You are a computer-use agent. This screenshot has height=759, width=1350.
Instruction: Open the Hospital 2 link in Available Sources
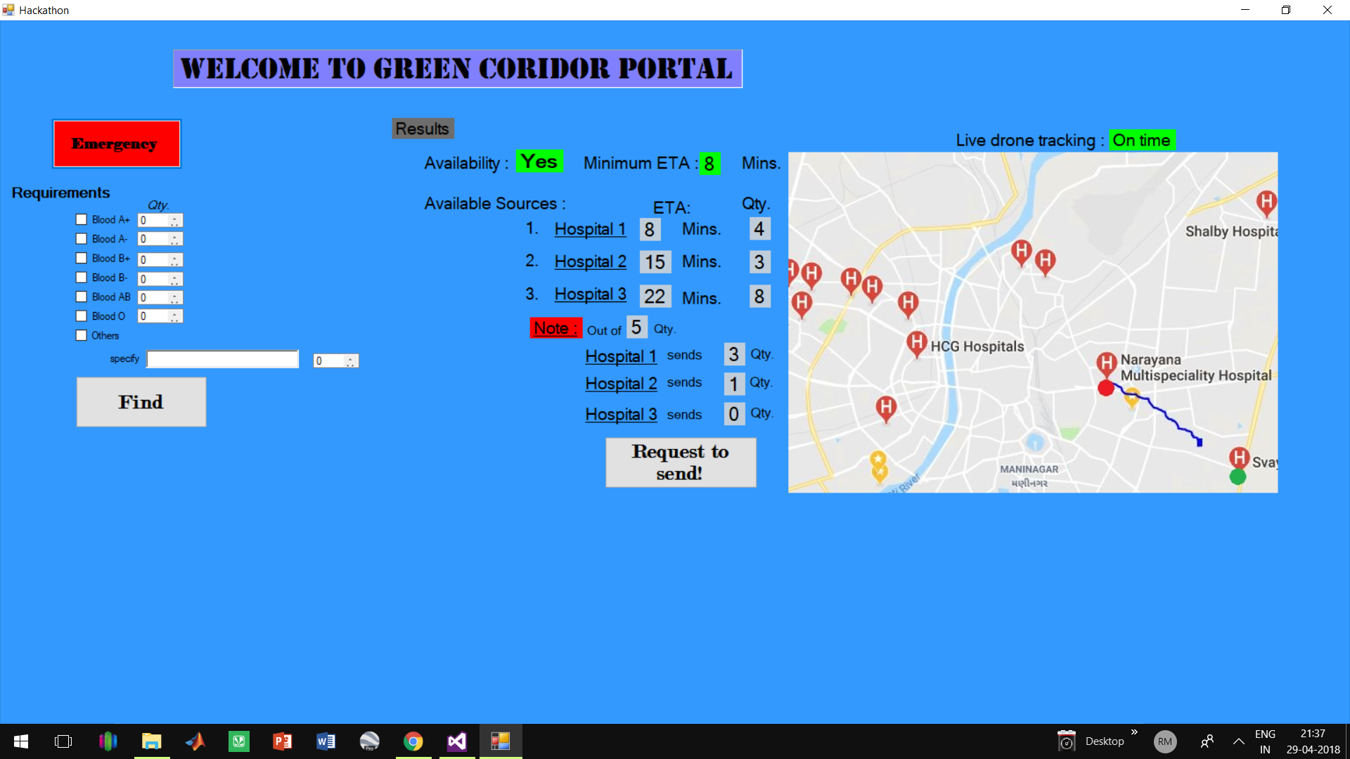(590, 261)
